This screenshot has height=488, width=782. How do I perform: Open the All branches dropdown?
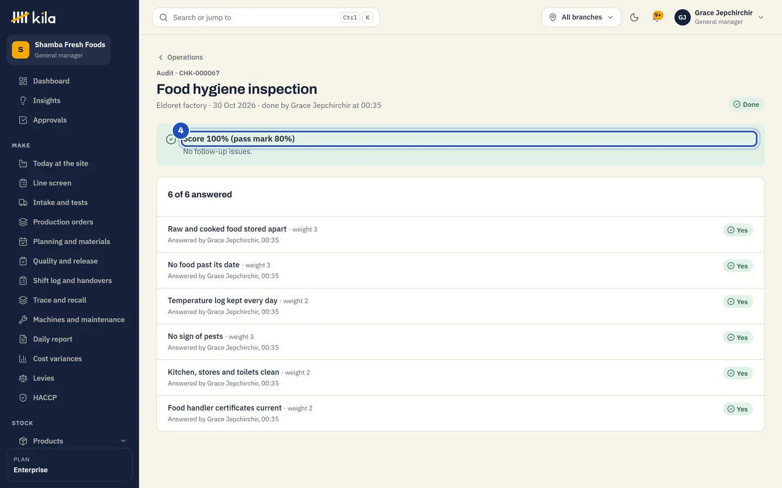point(581,17)
